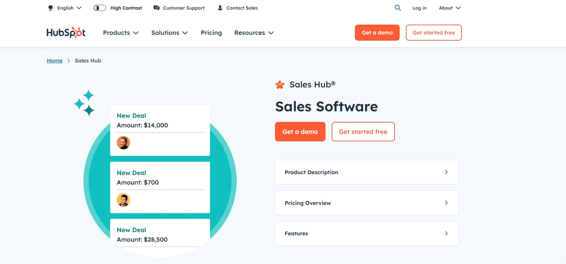Go to Home breadcrumb link
The width and height of the screenshot is (566, 264).
pyautogui.click(x=55, y=60)
